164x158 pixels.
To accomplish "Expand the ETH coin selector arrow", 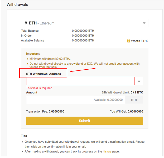I will click(144, 23).
